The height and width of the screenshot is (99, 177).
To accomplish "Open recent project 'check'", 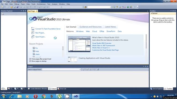I will click(x=37, y=54).
